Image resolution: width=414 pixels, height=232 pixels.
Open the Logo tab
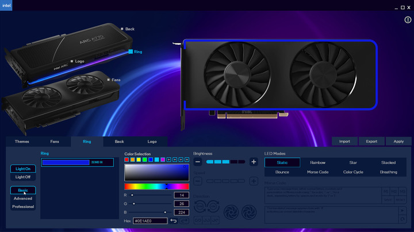click(152, 141)
